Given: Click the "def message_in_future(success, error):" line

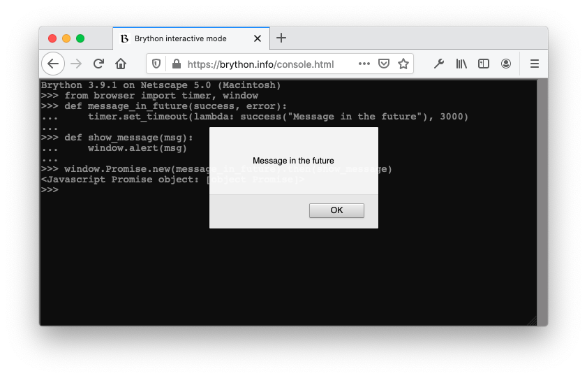Looking at the screenshot, I should [x=163, y=106].
